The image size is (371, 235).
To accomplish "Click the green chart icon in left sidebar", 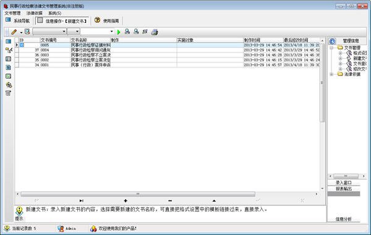I will 8,76.
